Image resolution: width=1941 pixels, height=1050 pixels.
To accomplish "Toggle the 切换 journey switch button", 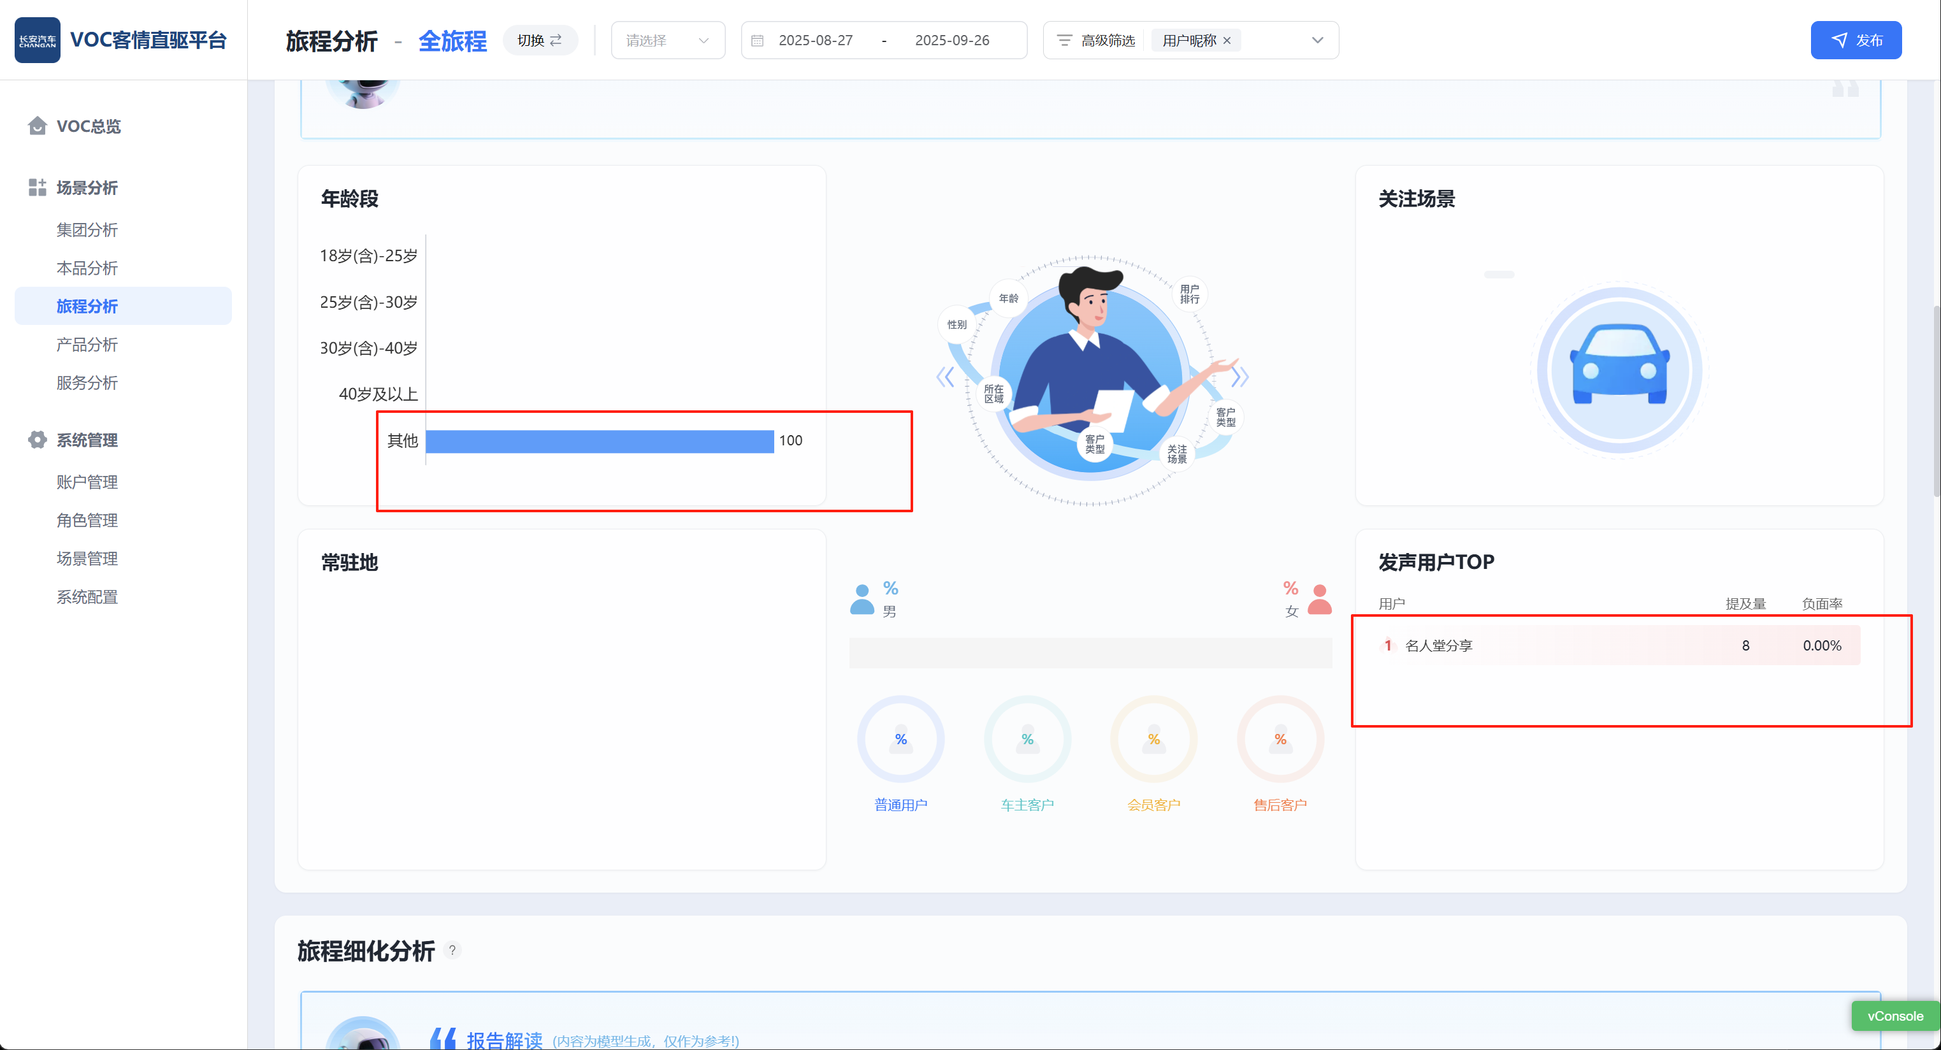I will coord(540,41).
